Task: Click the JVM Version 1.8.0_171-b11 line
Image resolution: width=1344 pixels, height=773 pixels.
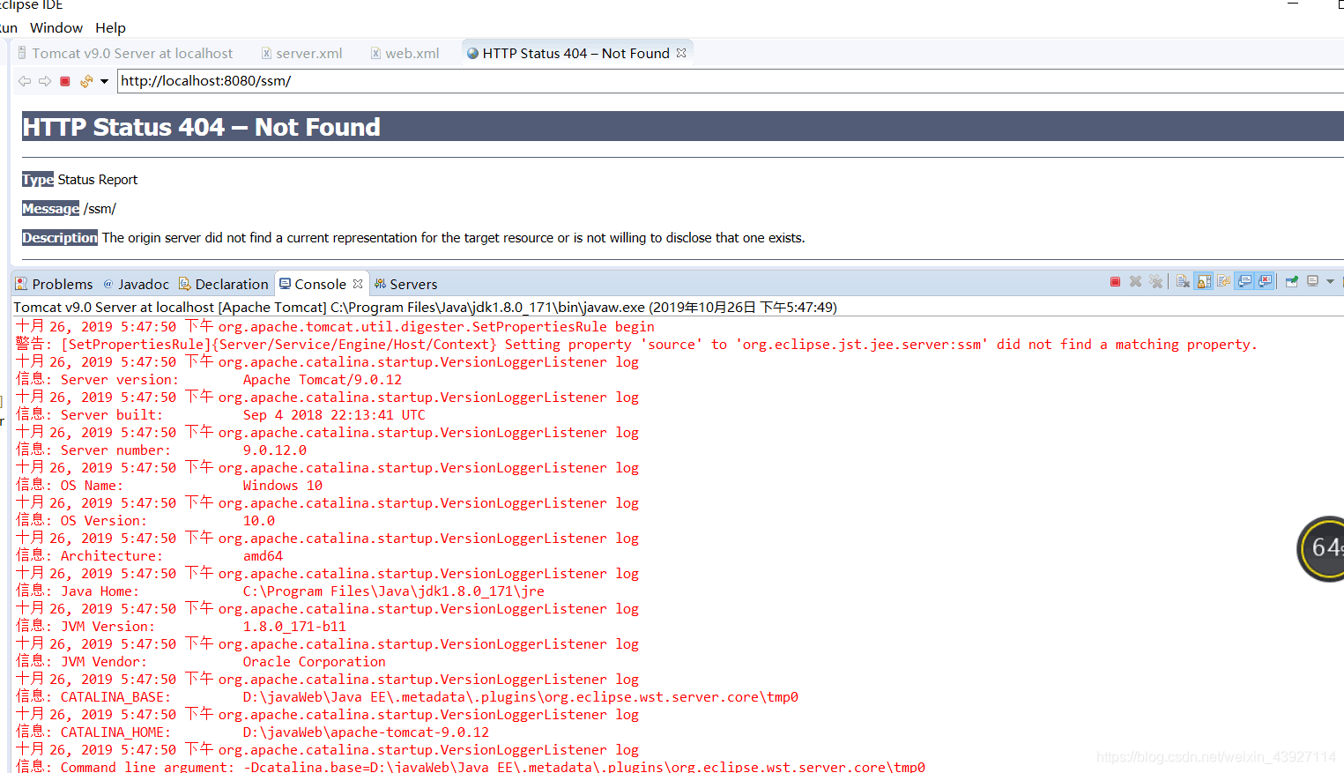Action: 181,627
